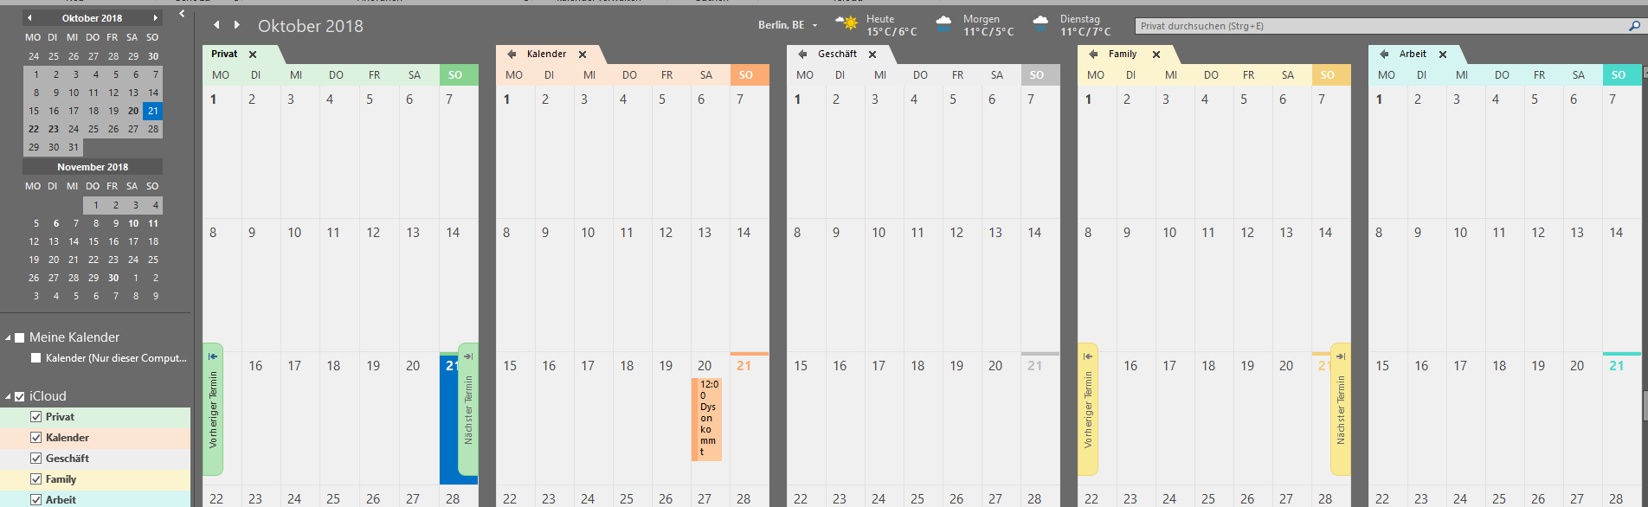1648x507 pixels.
Task: Uncheck the Geschäft calendar checkbox
Action: [36, 459]
